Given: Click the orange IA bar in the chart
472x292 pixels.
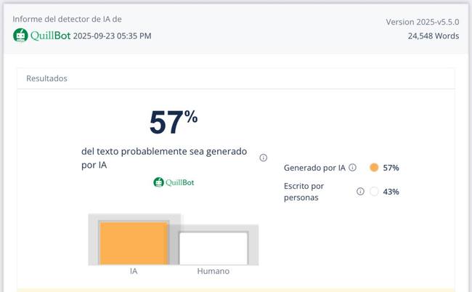Looking at the screenshot, I should coord(134,243).
